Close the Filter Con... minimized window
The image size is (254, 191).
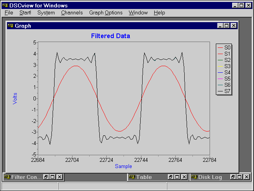[60, 177]
